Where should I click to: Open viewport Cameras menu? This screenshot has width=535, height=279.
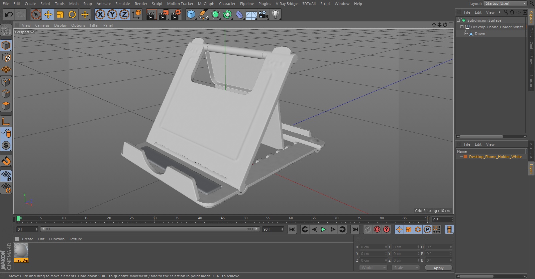pos(42,25)
